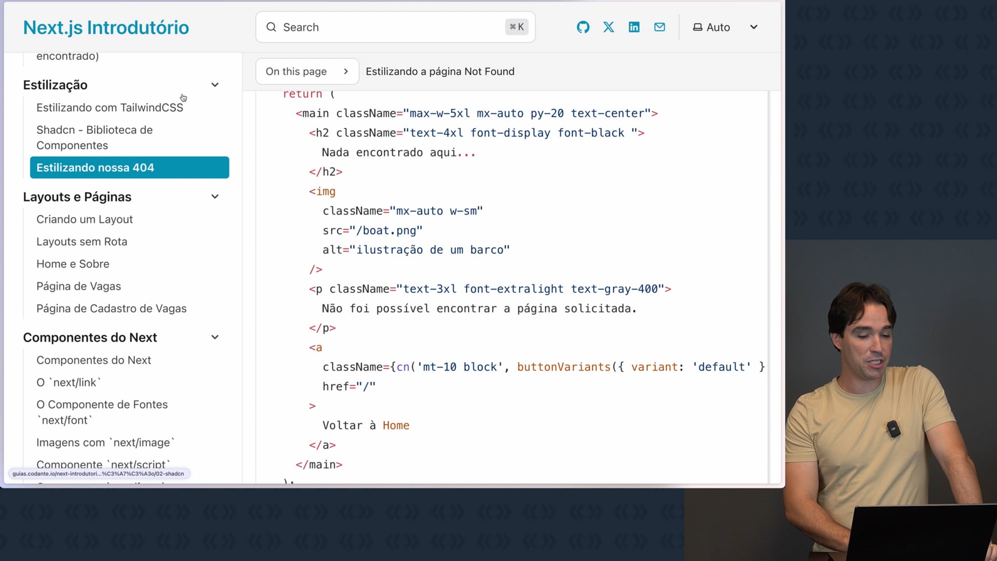Viewport: 997px width, 561px height.
Task: Open the Auto theme dropdown chevron
Action: (x=753, y=27)
